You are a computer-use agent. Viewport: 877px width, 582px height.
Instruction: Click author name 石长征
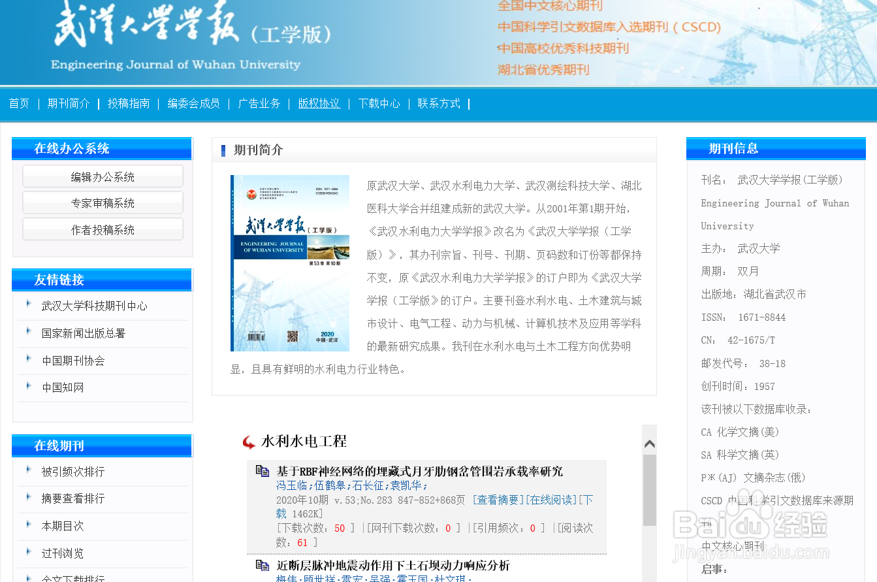pos(368,485)
